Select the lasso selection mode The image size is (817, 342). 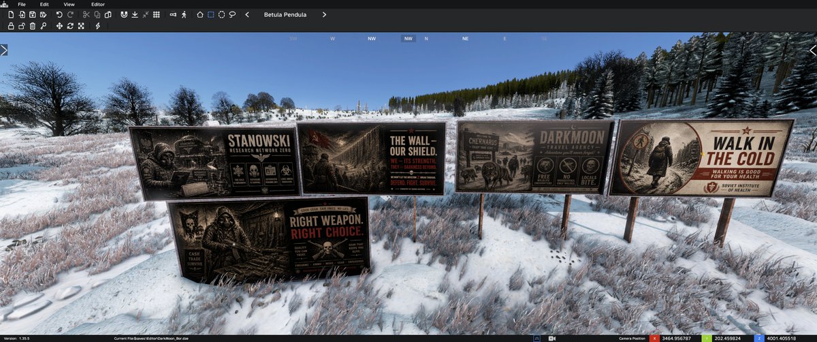(x=232, y=14)
